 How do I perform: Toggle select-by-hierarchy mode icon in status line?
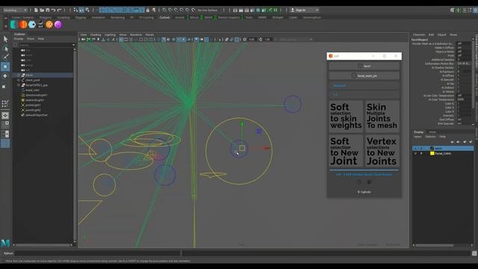coord(75,10)
